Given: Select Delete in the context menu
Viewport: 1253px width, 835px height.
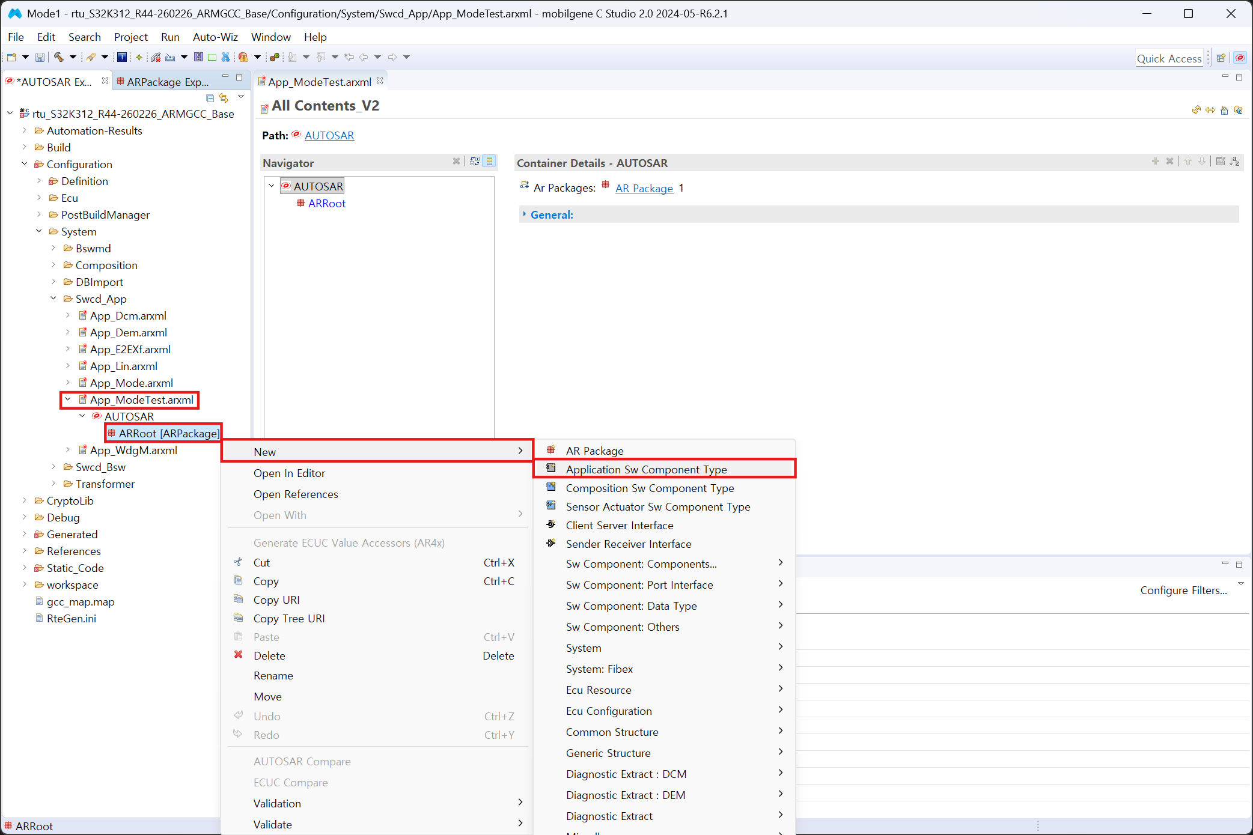Looking at the screenshot, I should [376, 656].
